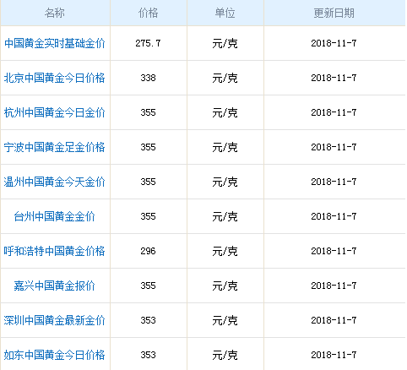Open 杭州中国黄金今日金价 link

(x=55, y=112)
